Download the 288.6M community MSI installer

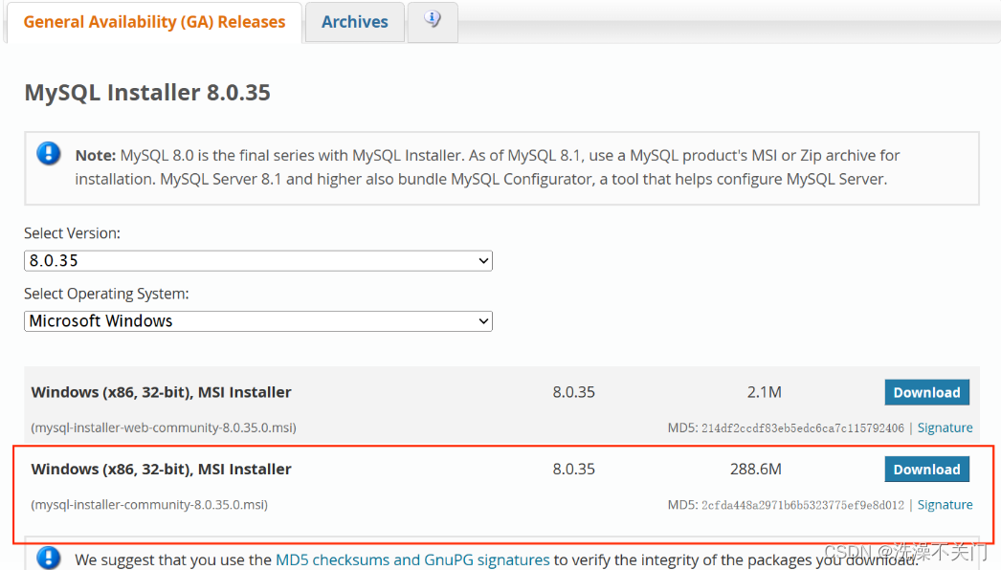[x=927, y=470]
